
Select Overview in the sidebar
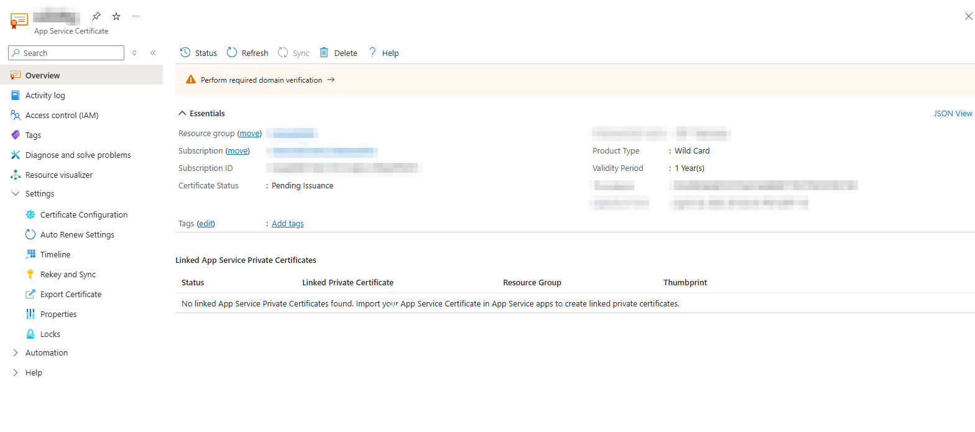point(81,75)
